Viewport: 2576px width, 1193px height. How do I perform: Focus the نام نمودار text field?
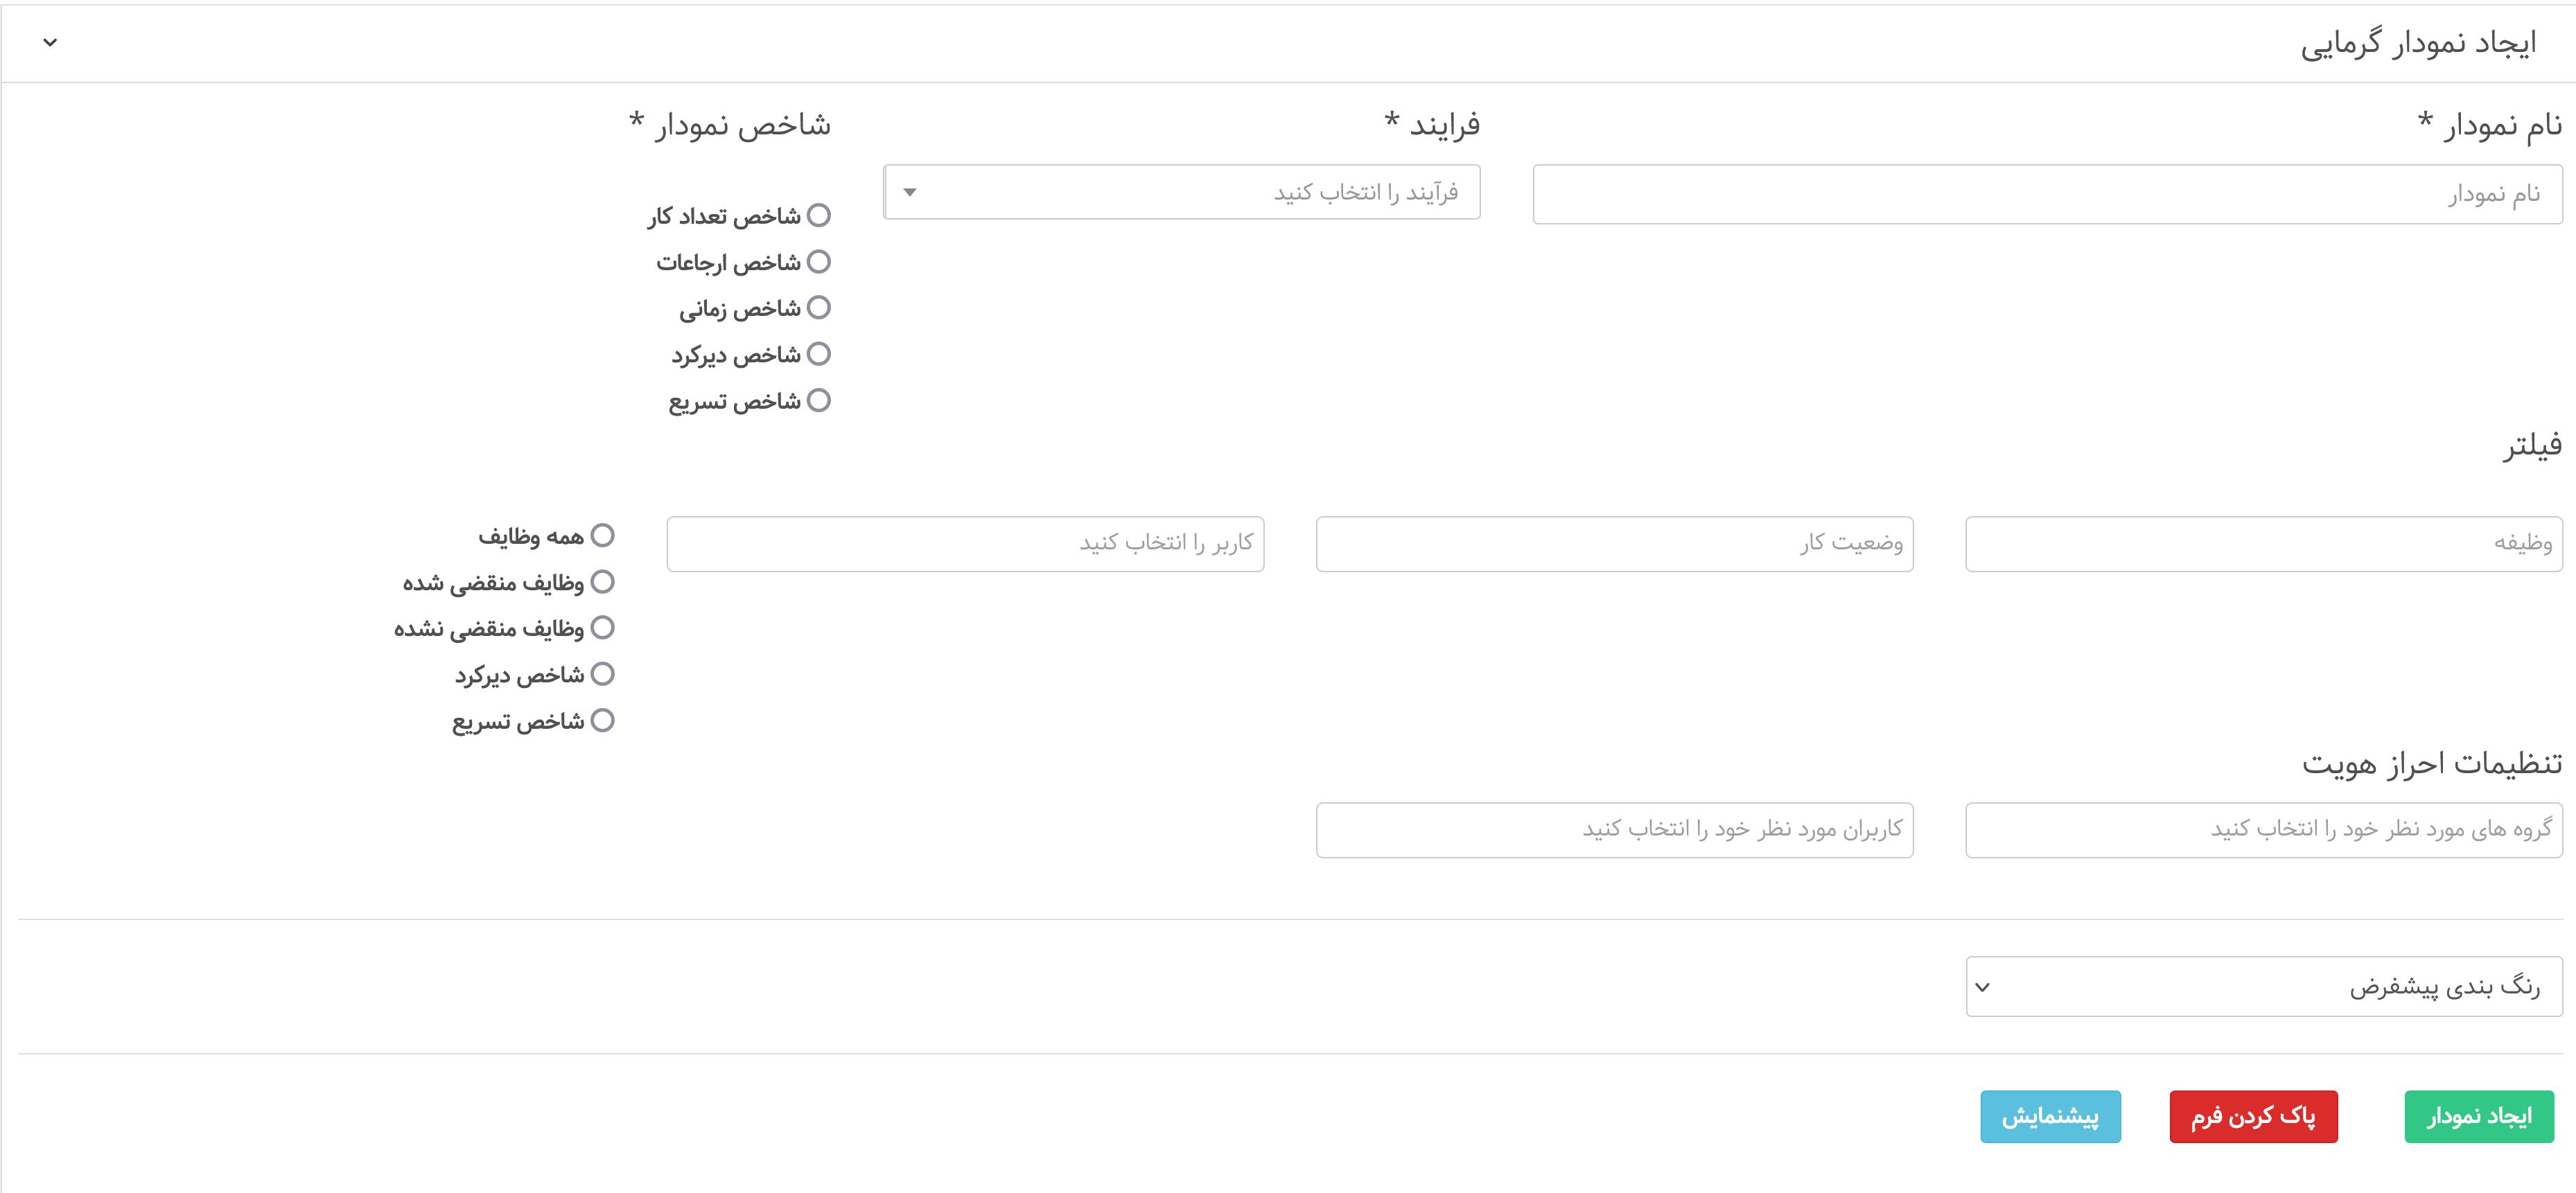pos(2046,194)
